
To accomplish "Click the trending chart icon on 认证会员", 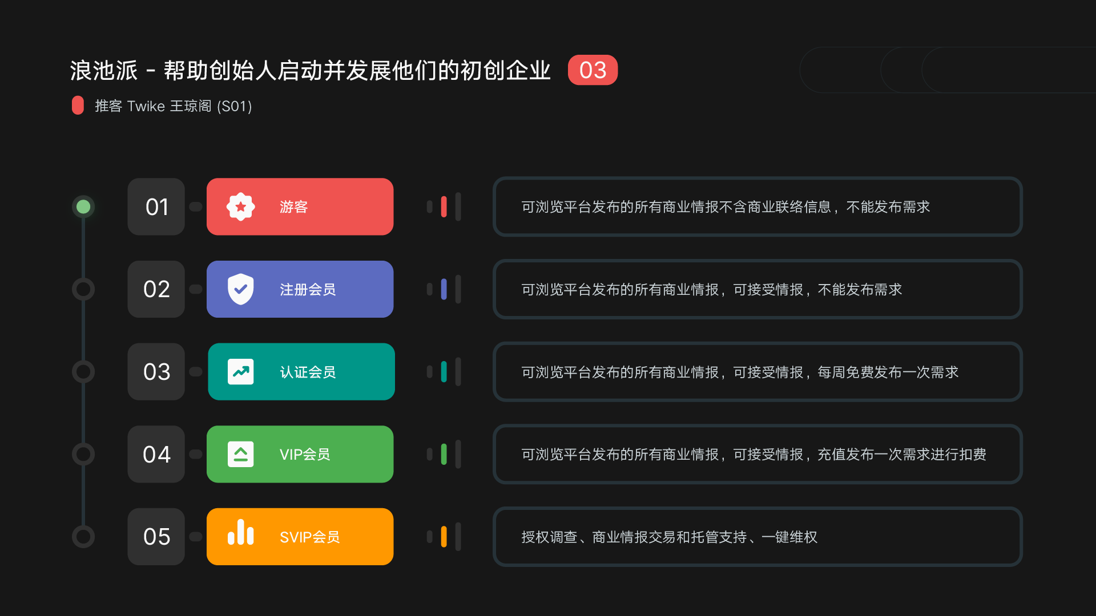I will 241,372.
